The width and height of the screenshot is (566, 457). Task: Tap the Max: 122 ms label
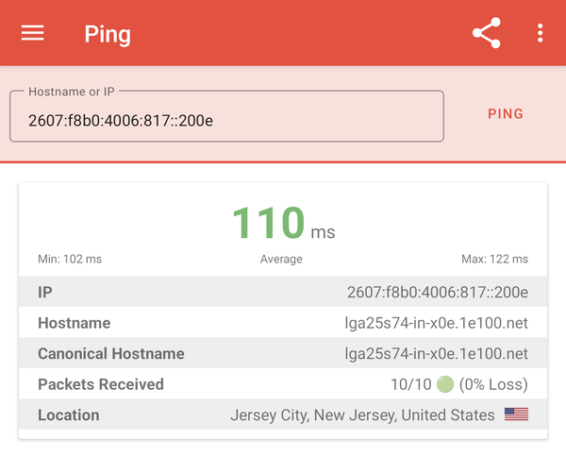point(495,260)
